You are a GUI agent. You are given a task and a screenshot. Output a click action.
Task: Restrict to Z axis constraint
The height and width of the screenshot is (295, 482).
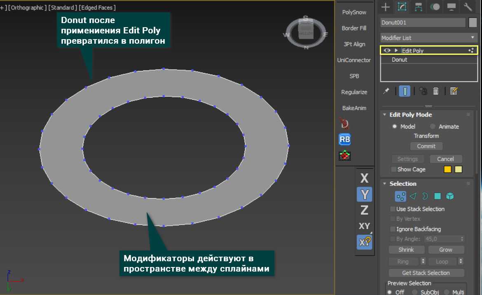click(364, 210)
